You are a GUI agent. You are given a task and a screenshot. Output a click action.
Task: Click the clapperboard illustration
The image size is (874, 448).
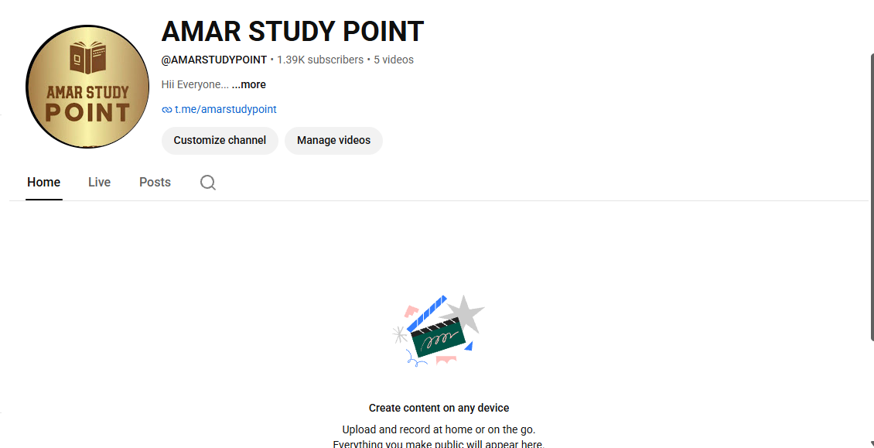click(439, 331)
